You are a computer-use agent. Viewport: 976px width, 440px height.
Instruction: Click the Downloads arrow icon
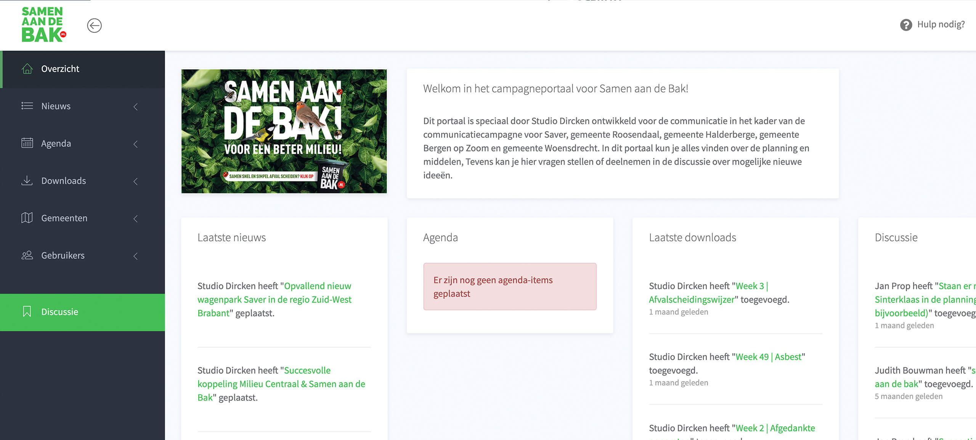pos(27,180)
